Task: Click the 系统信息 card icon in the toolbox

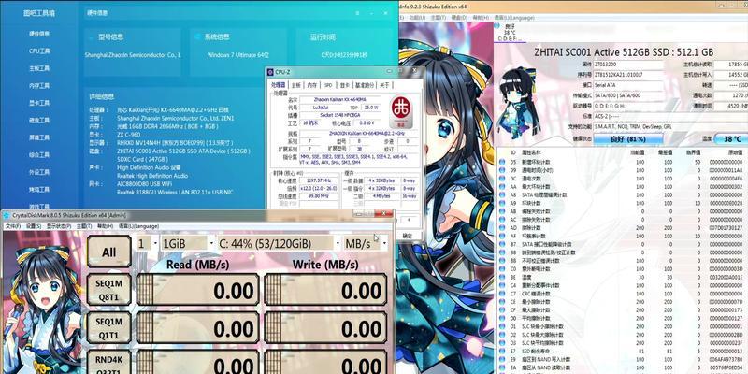Action: [198, 36]
